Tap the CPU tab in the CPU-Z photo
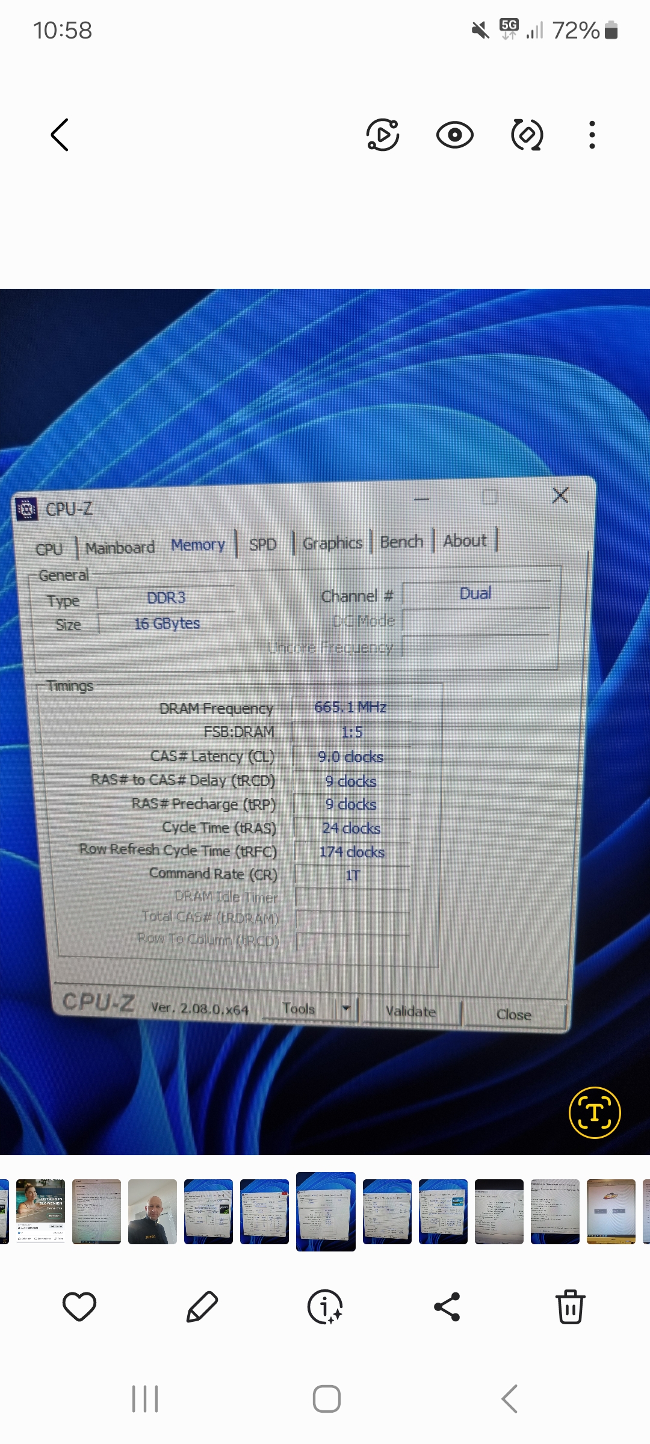Image resolution: width=650 pixels, height=1444 pixels. (49, 549)
